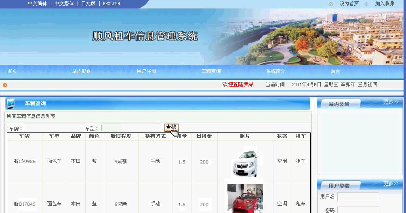Click 租车 for 浙CPJ986 row
The image size is (406, 213).
pyautogui.click(x=301, y=161)
